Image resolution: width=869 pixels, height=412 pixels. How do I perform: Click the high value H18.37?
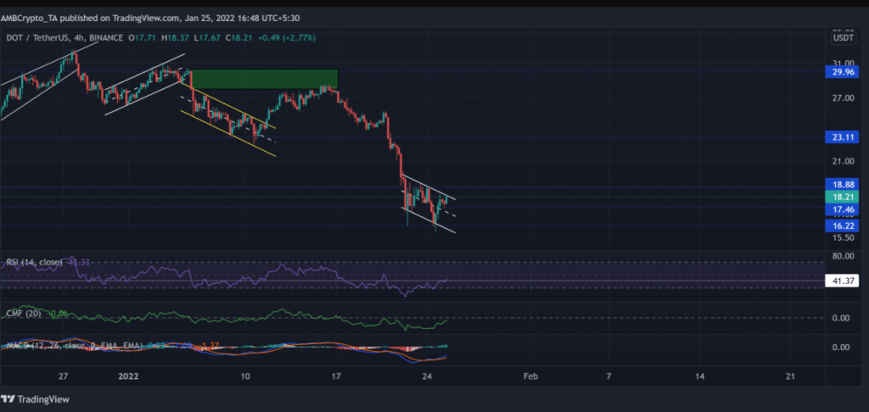[x=173, y=38]
